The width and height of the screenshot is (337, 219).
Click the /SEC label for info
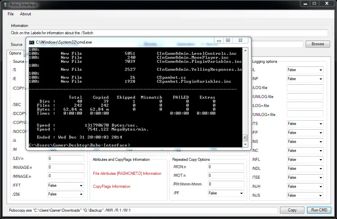(x=17, y=105)
